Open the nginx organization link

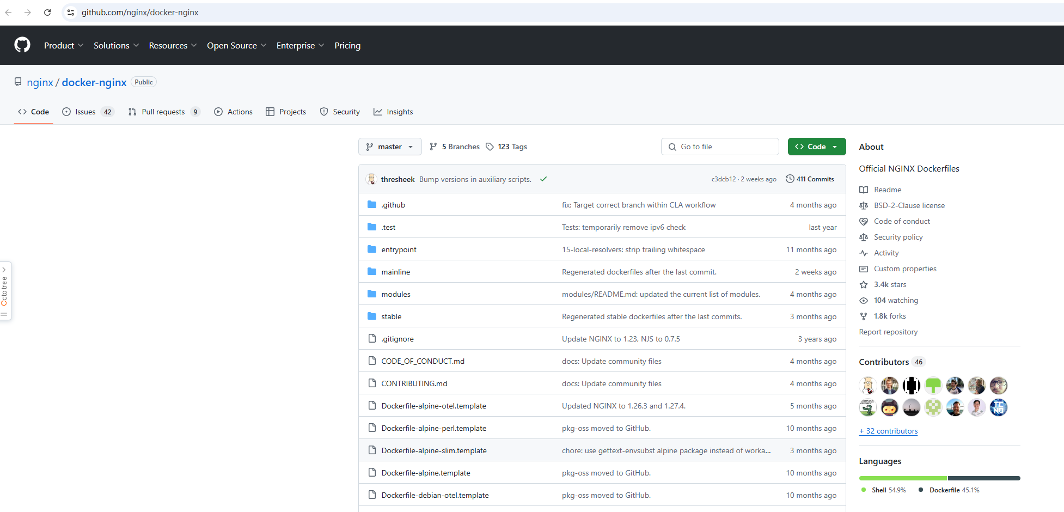40,82
